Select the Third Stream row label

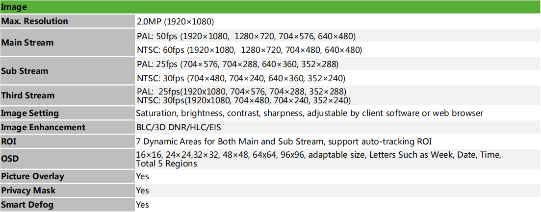[x=67, y=95]
